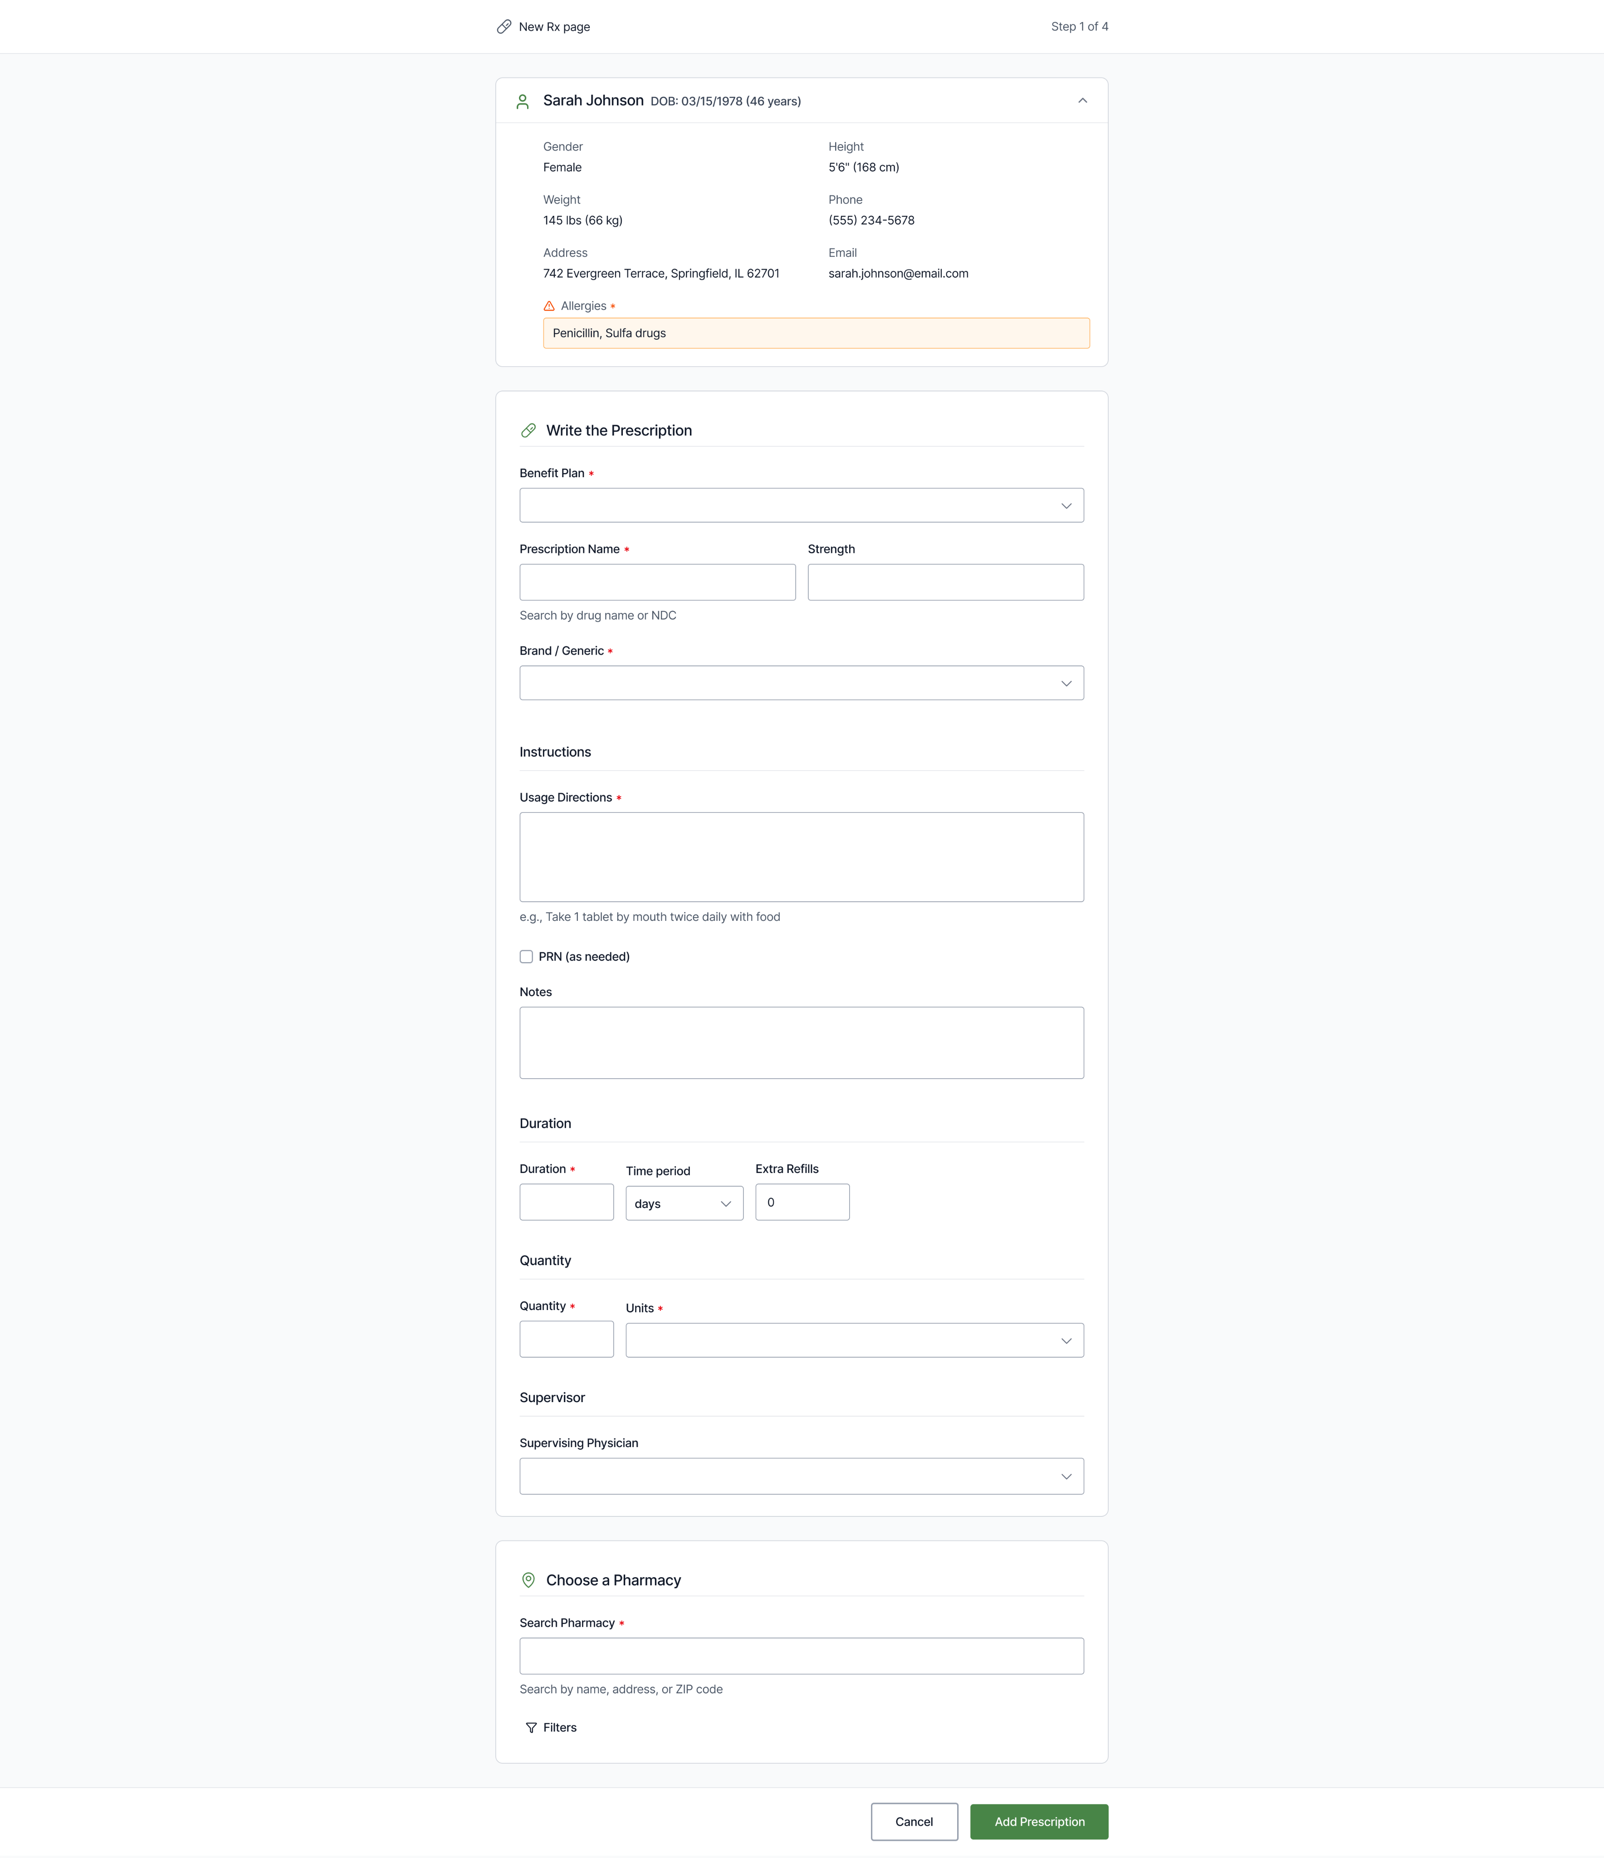This screenshot has height=1858, width=1604.
Task: Click the warning triangle beside Allergies
Action: [x=549, y=306]
